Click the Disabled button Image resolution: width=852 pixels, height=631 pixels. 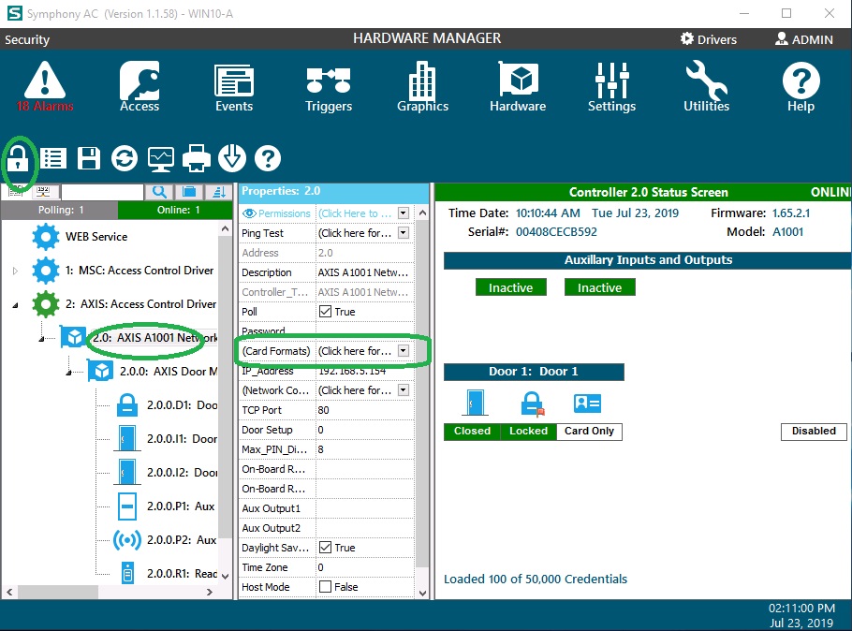[814, 431]
